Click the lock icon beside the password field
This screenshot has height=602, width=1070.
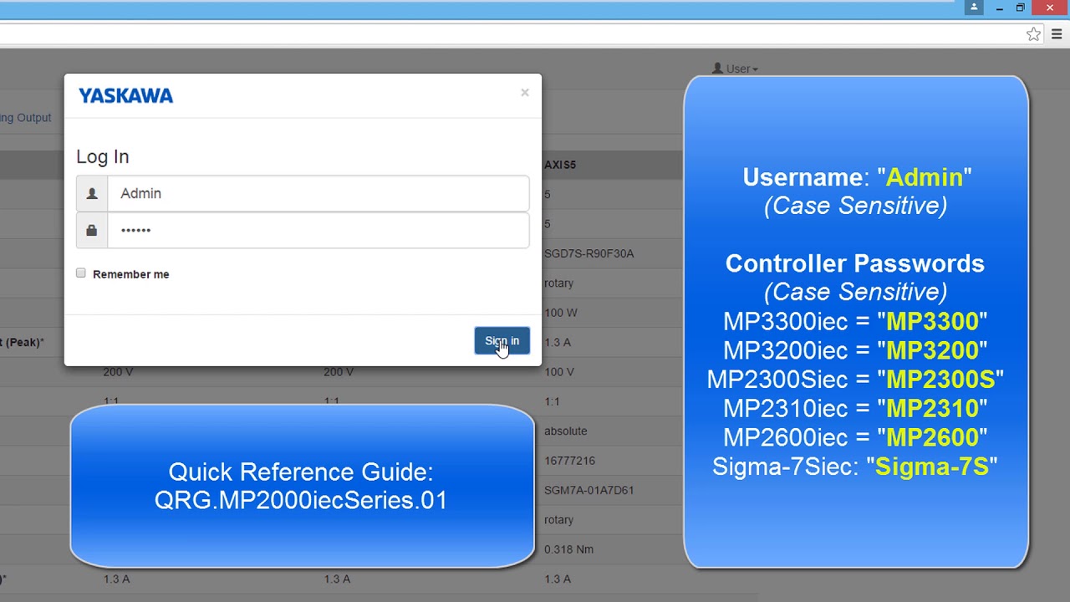pos(92,230)
